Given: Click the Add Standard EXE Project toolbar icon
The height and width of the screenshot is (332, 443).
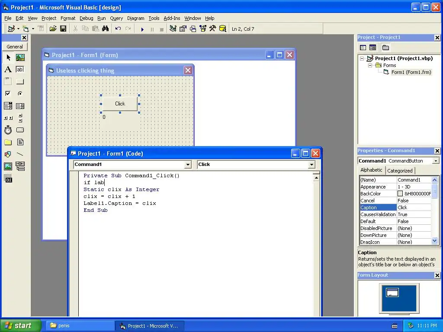Looking at the screenshot, I should 11,29.
